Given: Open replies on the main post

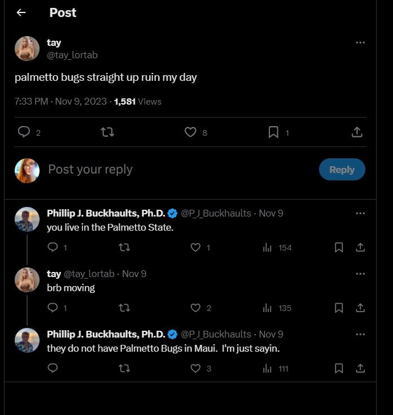Looking at the screenshot, I should pyautogui.click(x=24, y=132).
